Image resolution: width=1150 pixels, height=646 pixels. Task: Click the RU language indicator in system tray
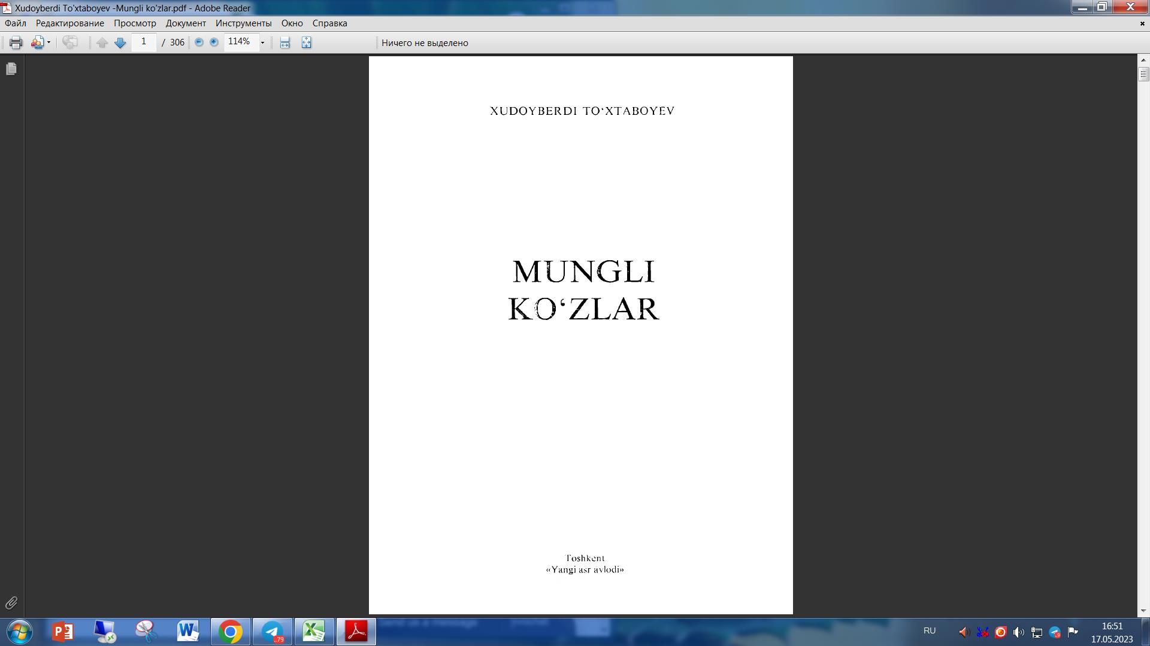coord(929,630)
